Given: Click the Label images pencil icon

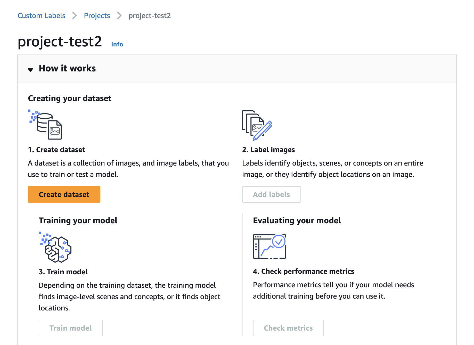Looking at the screenshot, I should tap(257, 125).
